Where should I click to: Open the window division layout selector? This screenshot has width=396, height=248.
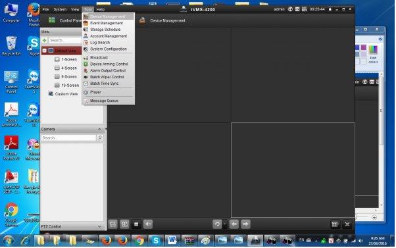tap(335, 224)
